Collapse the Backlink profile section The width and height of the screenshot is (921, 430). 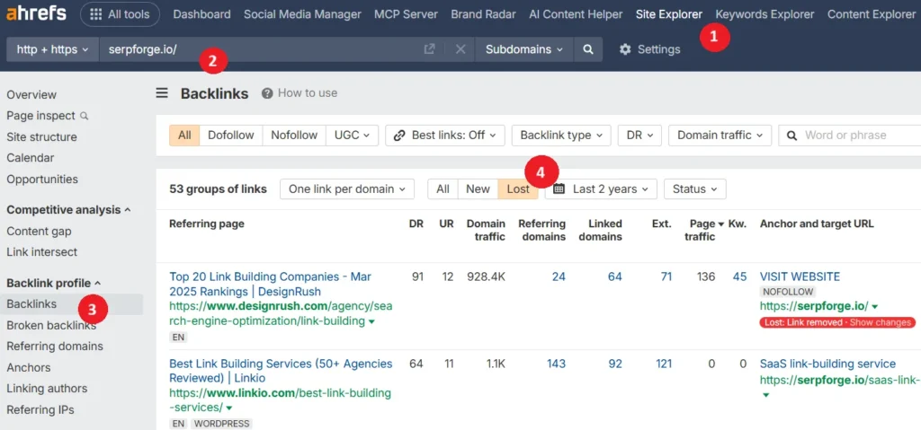(53, 284)
